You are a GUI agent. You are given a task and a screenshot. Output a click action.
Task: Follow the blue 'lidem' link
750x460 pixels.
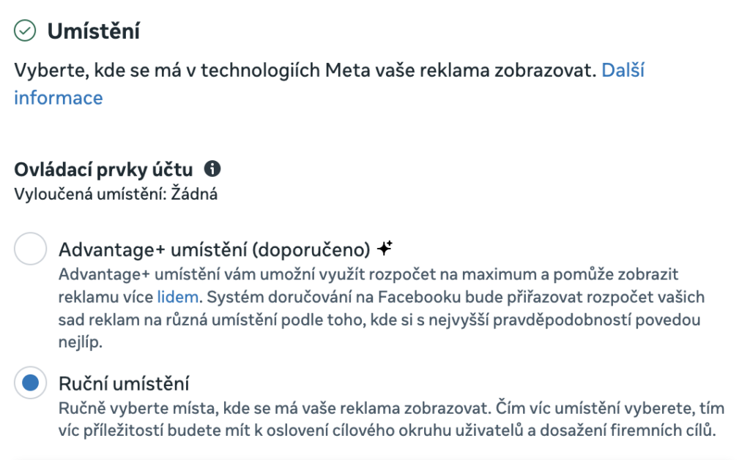[x=177, y=297]
